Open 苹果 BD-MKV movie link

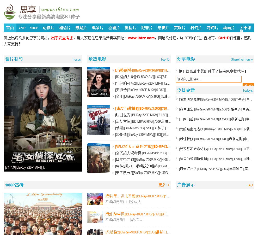142,128
